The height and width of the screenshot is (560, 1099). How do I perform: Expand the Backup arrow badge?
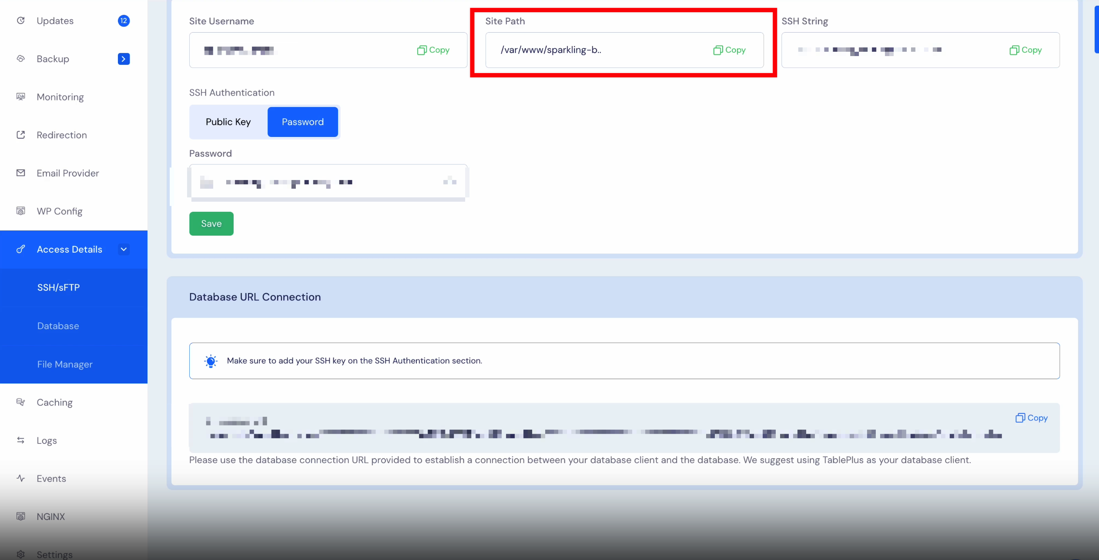tap(124, 59)
